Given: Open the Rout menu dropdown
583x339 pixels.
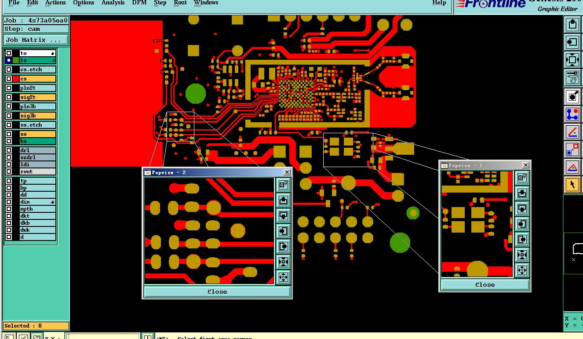Looking at the screenshot, I should (180, 3).
